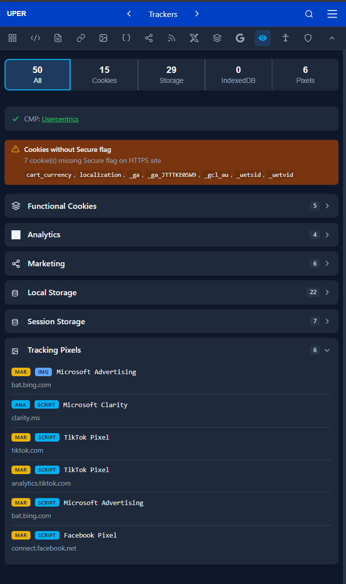Click the X (Twitter) toolbar icon

point(194,37)
